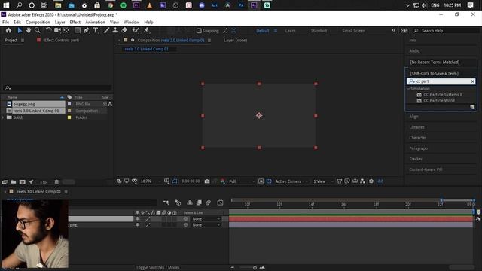Screen dimensions: 482x271
Task: Click the effects search field containing cc part
Action: click(441, 81)
